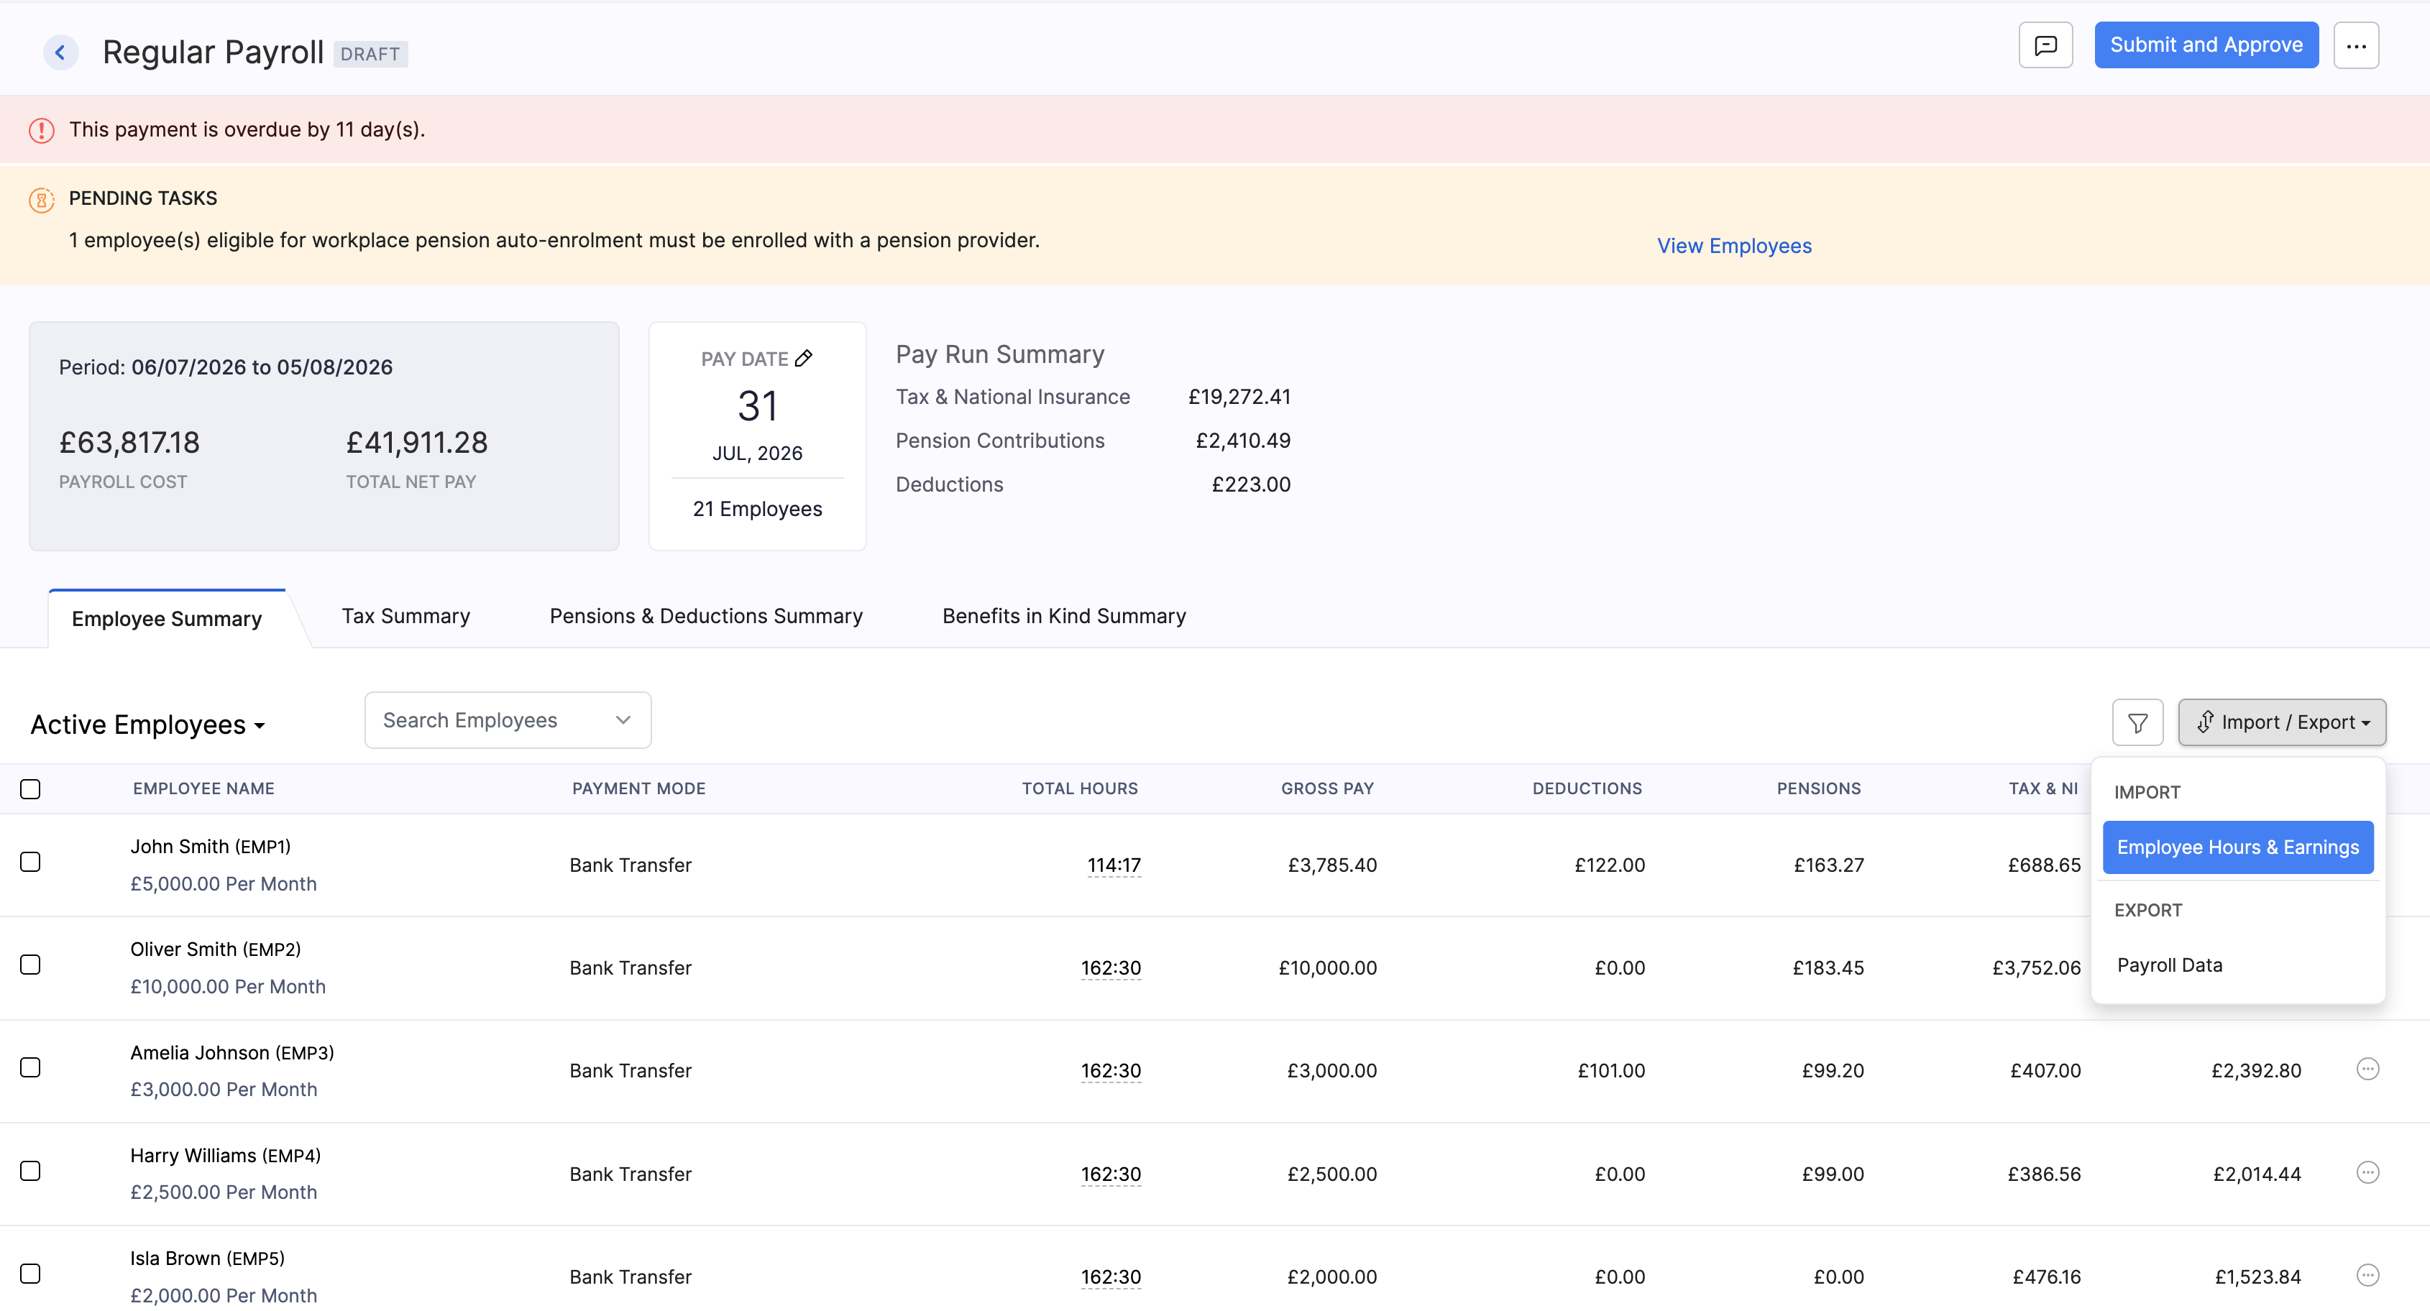Open Isla Brown's 162:30 total hours
The image size is (2430, 1311).
(1111, 1277)
